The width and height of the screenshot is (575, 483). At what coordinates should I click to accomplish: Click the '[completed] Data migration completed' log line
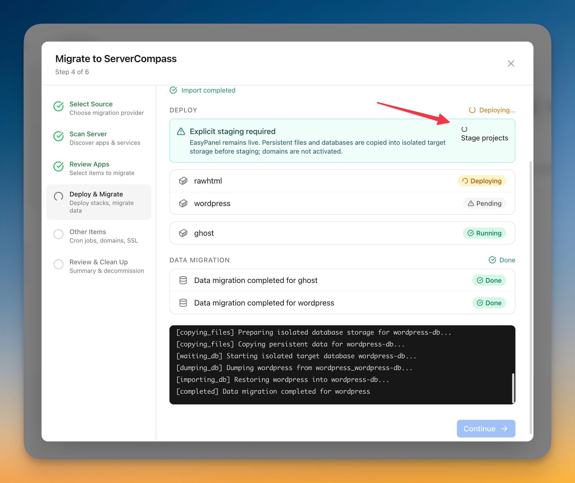click(x=273, y=391)
